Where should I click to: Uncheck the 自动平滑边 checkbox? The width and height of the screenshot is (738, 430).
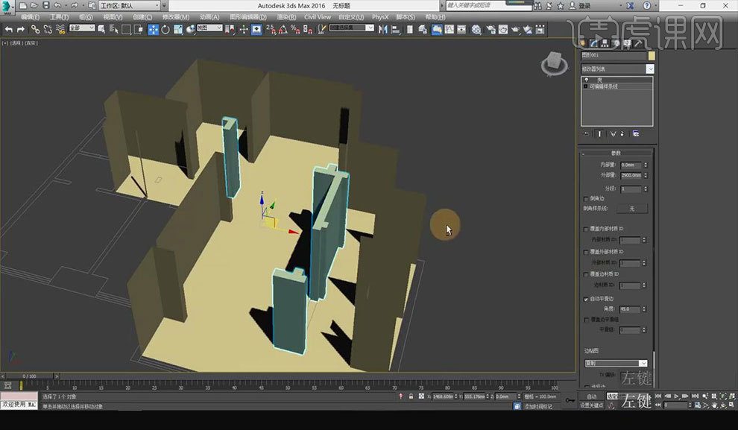586,298
